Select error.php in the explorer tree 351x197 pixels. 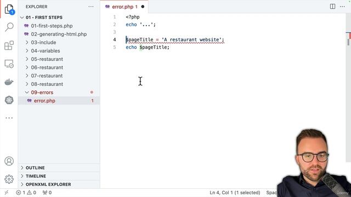[x=59, y=101]
